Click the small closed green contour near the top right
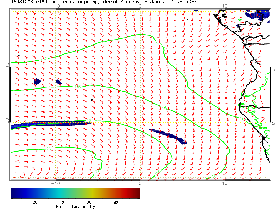 [x=240, y=19]
